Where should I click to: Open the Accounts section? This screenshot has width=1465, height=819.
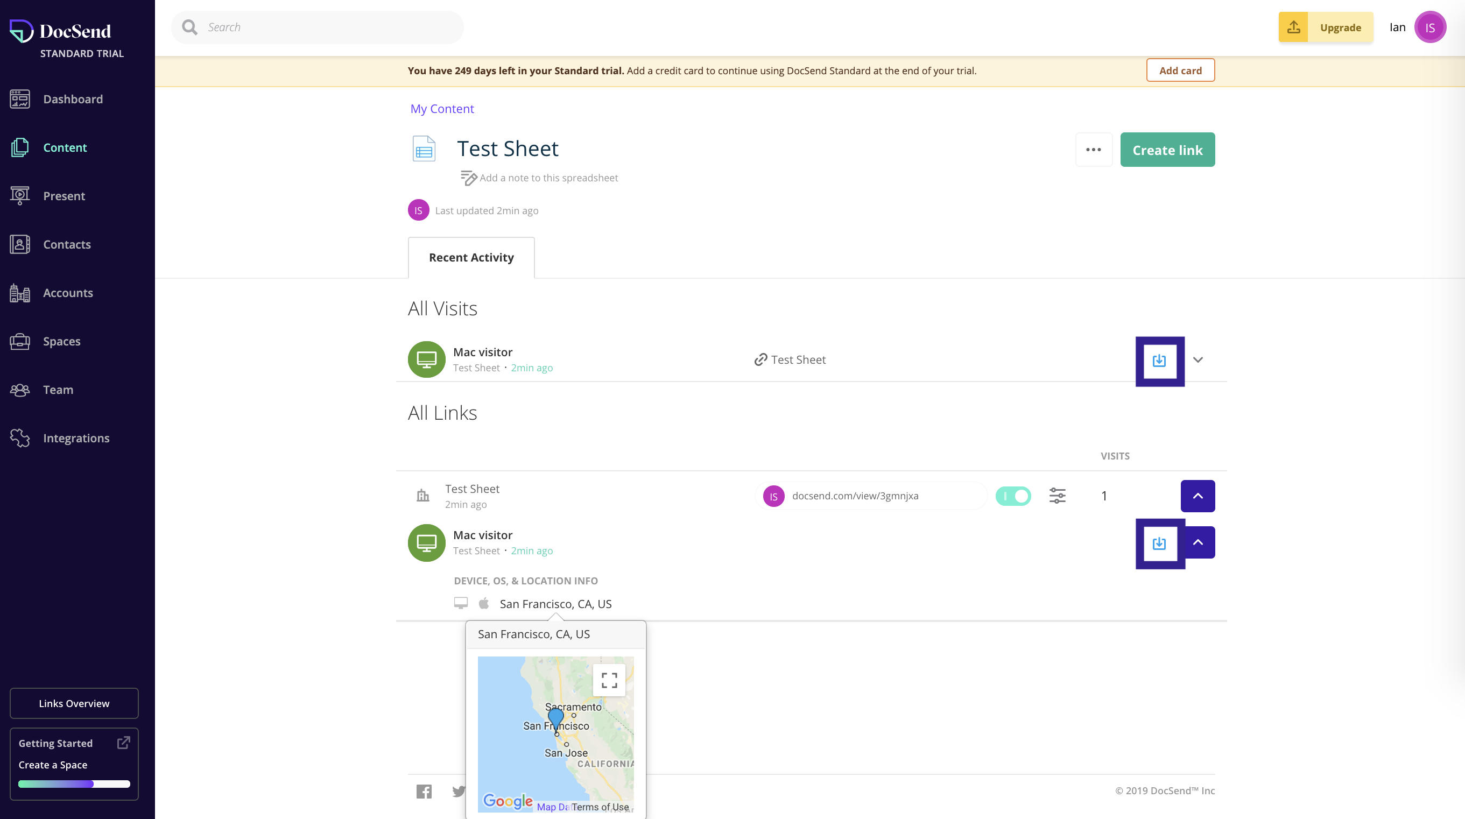68,293
